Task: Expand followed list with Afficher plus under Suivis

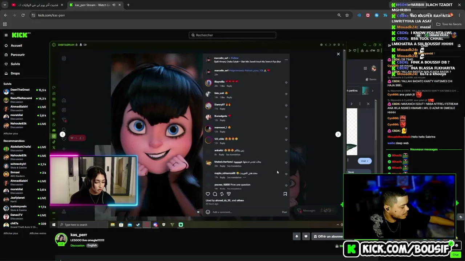Action: coord(11,133)
